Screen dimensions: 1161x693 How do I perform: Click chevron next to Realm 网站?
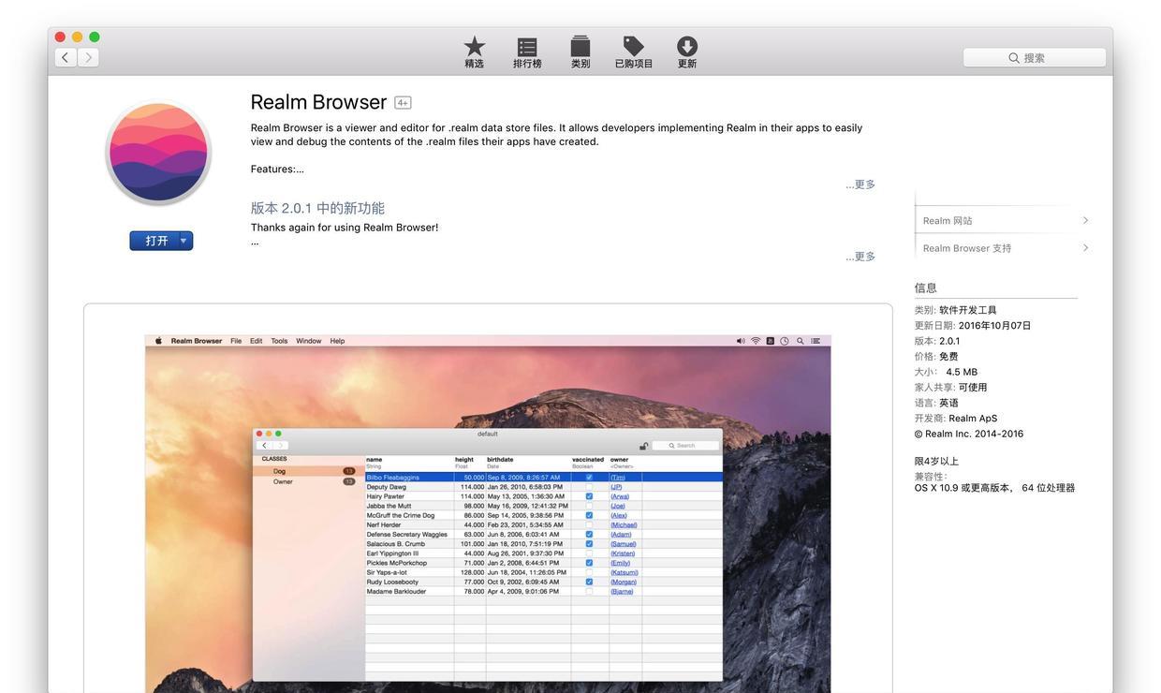click(1085, 221)
